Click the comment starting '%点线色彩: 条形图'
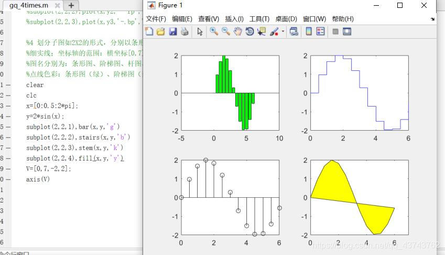The height and width of the screenshot is (255, 445). pos(84,75)
